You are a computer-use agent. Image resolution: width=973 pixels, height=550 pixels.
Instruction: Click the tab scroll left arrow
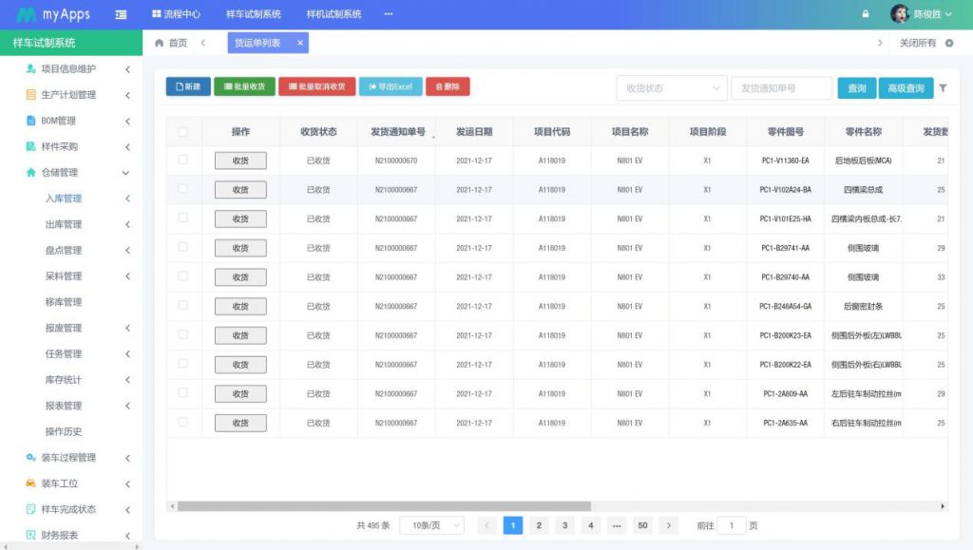point(202,43)
